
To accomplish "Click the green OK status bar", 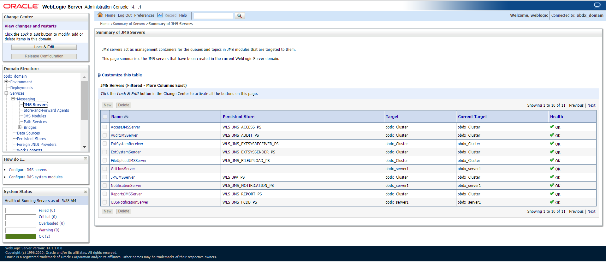I will 21,236.
